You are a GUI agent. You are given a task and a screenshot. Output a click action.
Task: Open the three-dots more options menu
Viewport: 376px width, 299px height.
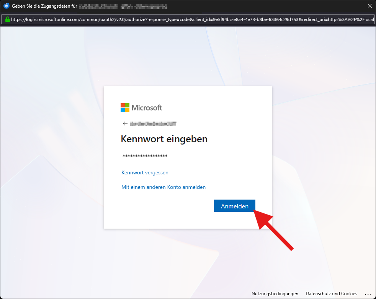point(368,294)
